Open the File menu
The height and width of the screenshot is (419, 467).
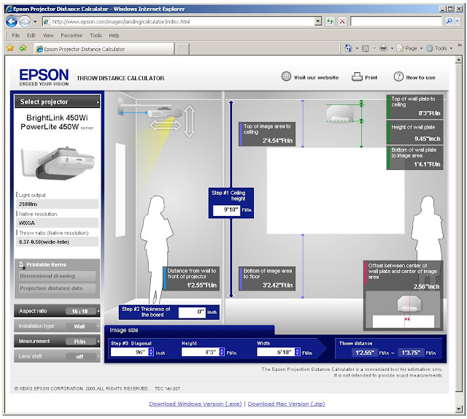15,36
